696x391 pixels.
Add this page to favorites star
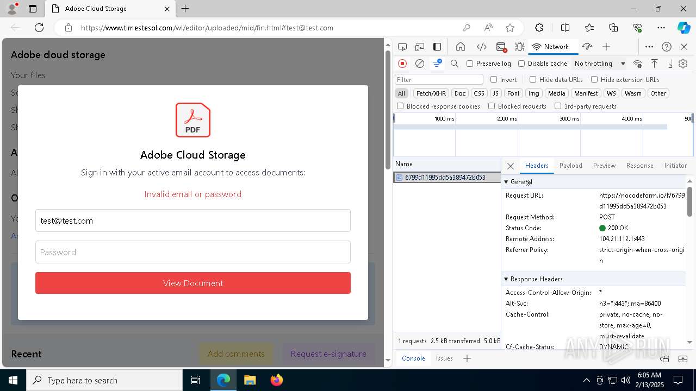coord(509,28)
